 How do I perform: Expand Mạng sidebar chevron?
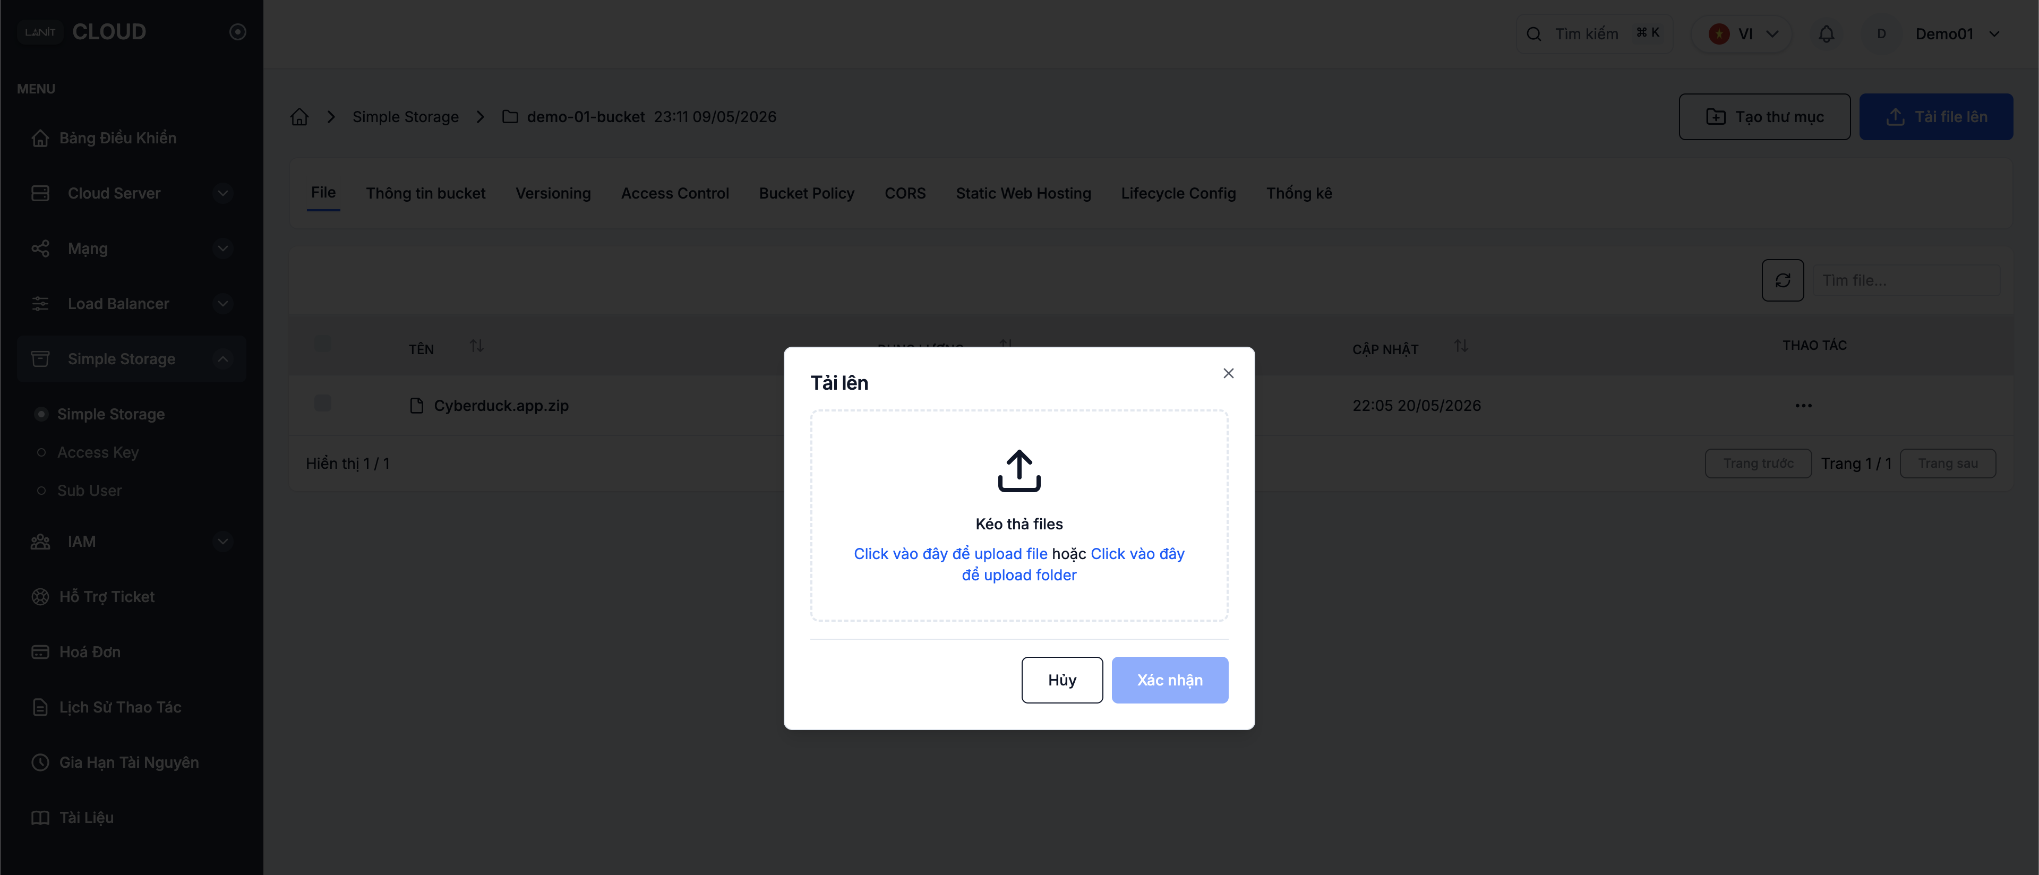pos(222,248)
